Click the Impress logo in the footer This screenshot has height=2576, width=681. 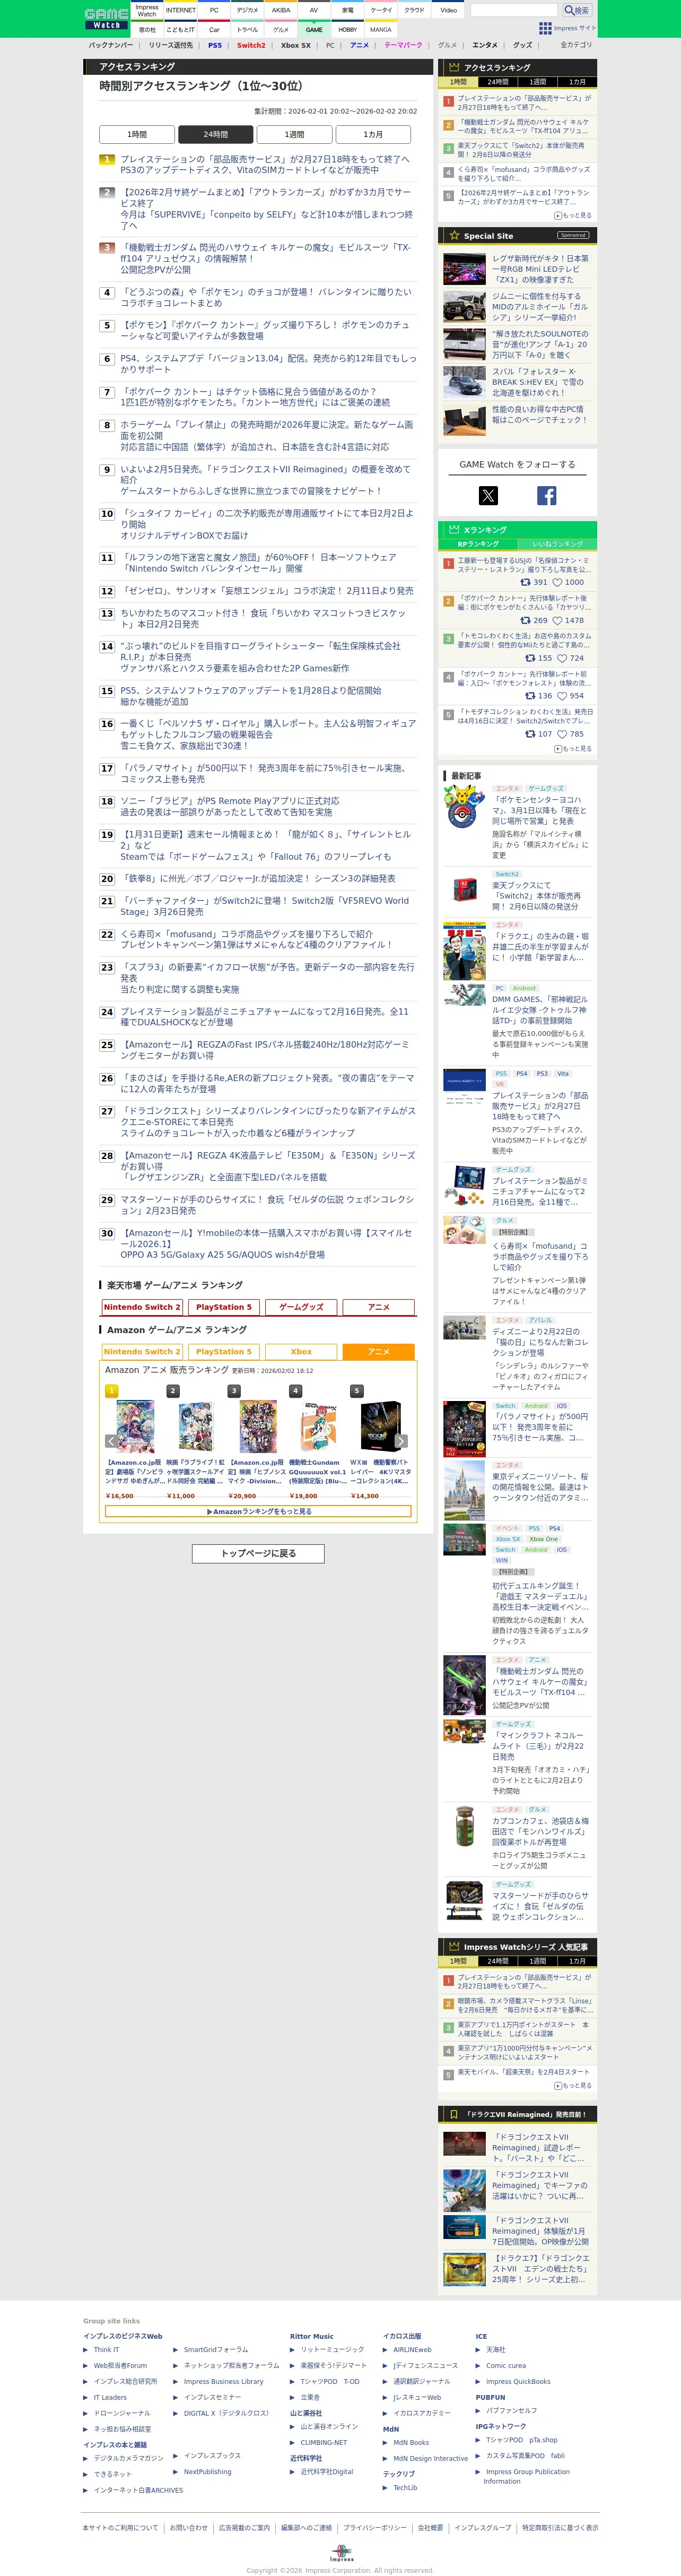(341, 2553)
